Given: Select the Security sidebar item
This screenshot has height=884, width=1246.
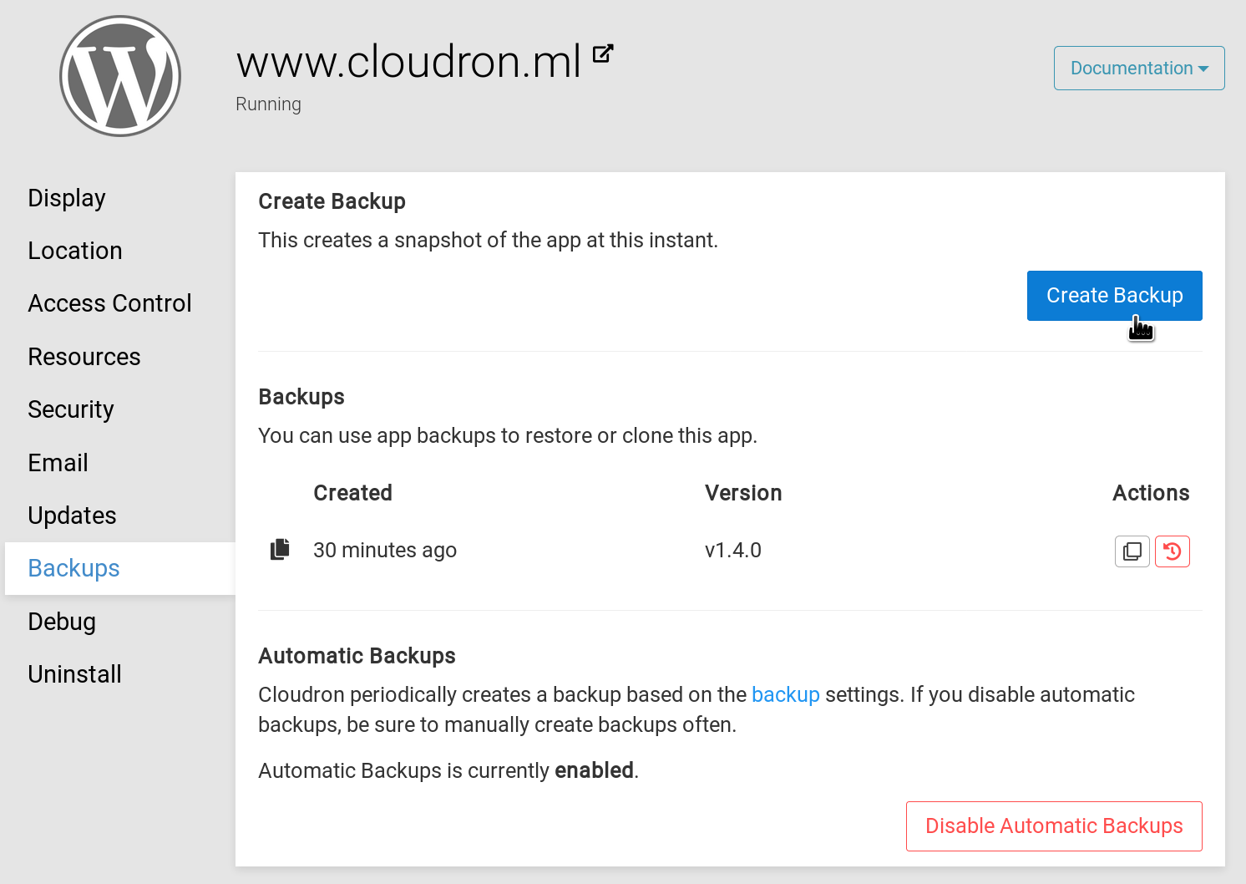Looking at the screenshot, I should pyautogui.click(x=71, y=409).
